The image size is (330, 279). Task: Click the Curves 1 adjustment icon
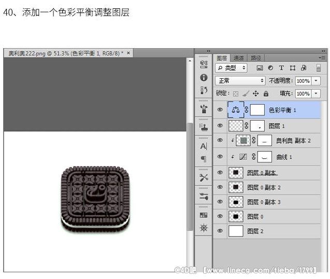(x=243, y=157)
